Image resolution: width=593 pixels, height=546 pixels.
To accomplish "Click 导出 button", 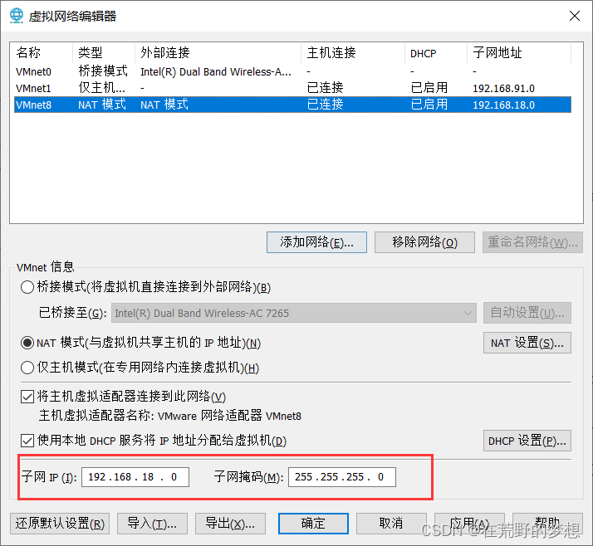I will point(230,524).
